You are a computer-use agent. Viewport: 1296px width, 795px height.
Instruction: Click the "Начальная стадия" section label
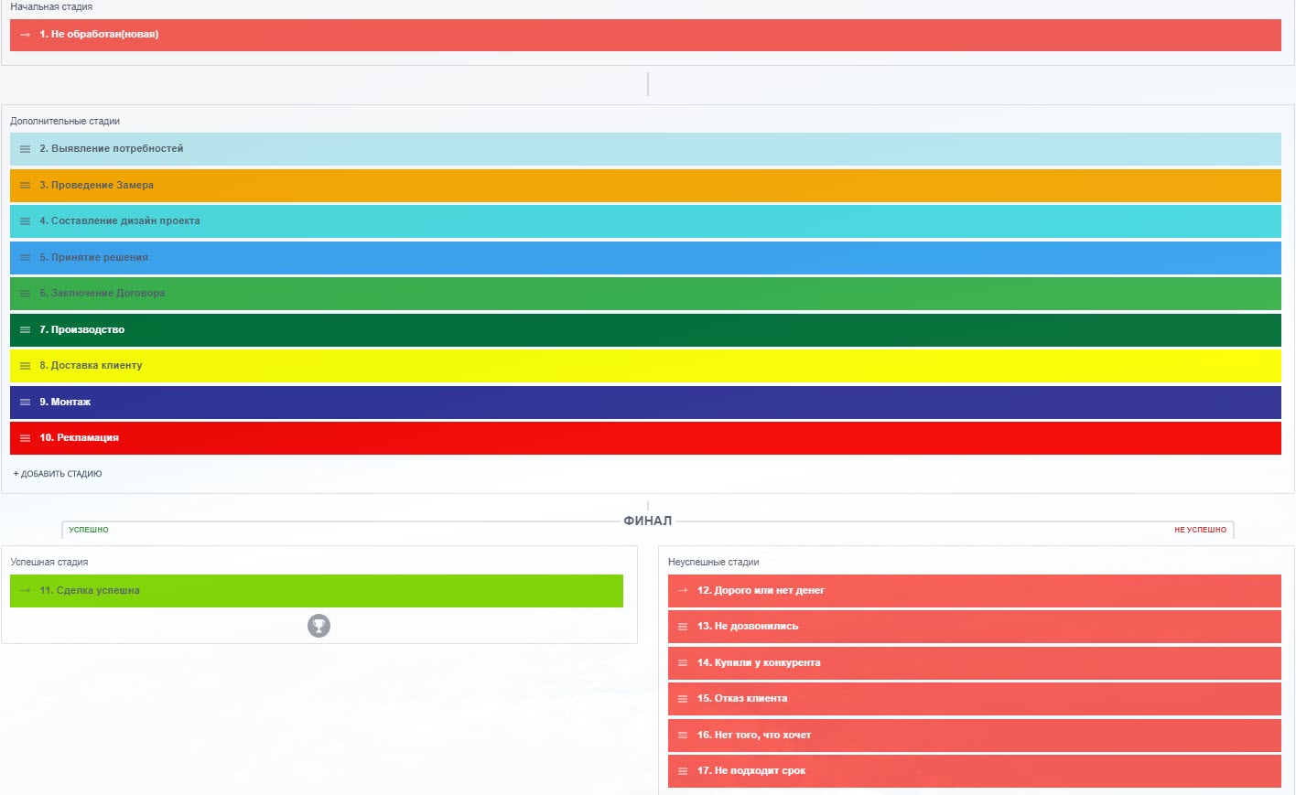(x=51, y=6)
